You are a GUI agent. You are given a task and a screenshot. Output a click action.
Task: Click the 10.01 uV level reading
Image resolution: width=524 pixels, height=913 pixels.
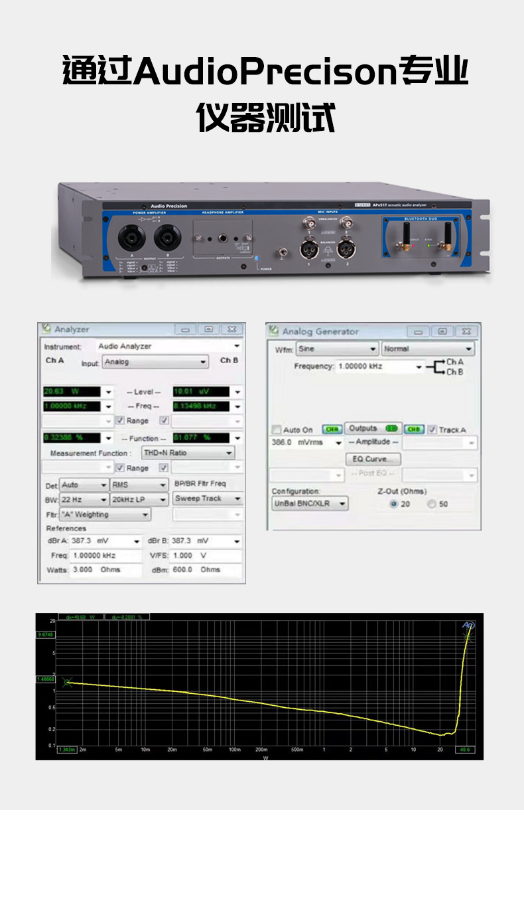click(201, 392)
